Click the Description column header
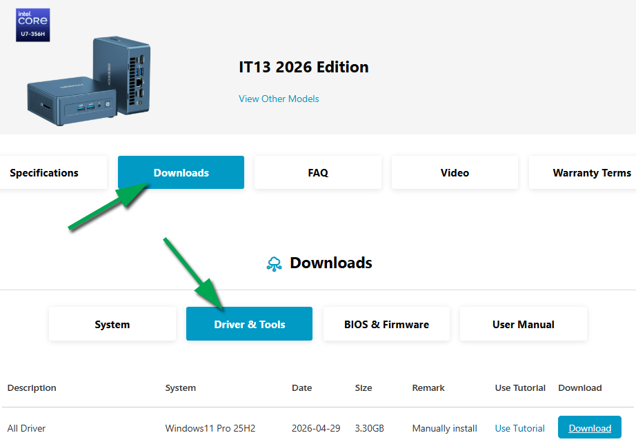 (x=32, y=388)
